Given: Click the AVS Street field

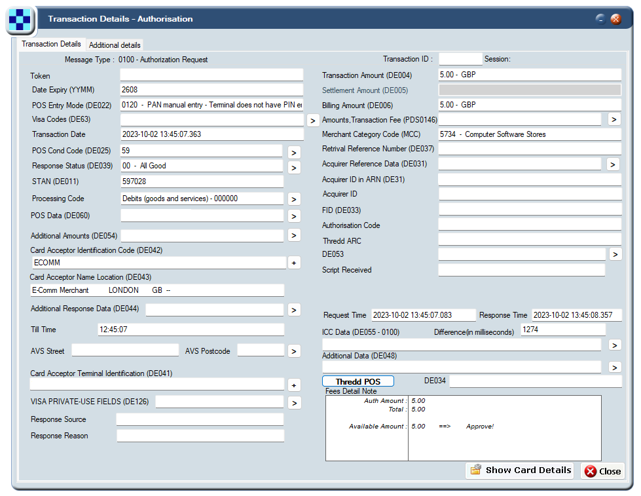Looking at the screenshot, I should point(125,351).
